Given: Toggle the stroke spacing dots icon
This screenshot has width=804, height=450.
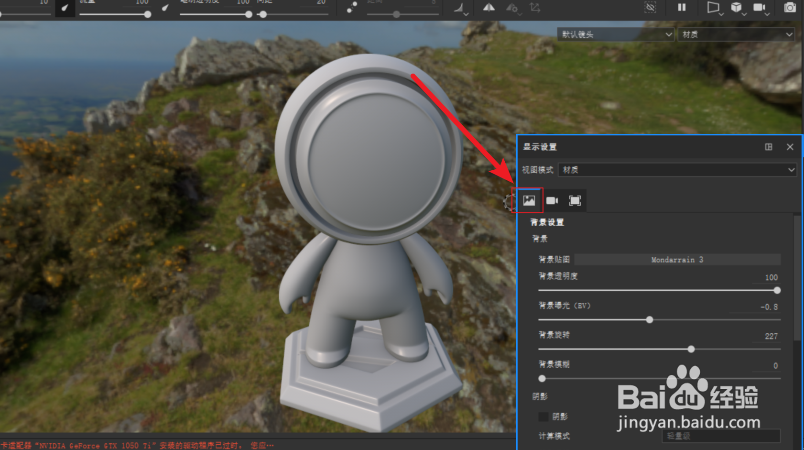Looking at the screenshot, I should (352, 7).
